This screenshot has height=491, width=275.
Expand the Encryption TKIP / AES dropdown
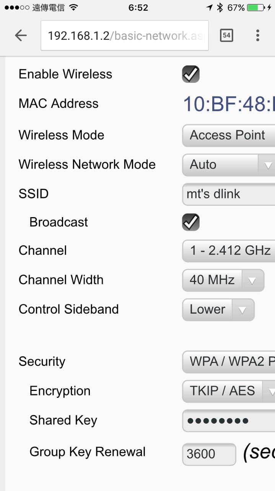[228, 391]
